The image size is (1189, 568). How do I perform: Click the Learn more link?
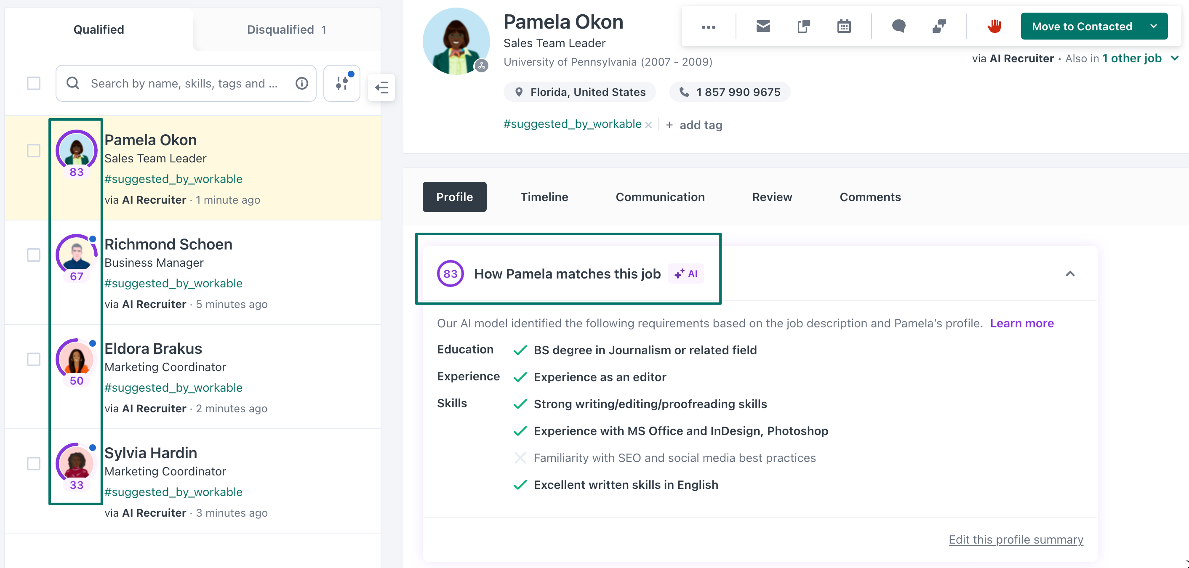(x=1022, y=323)
